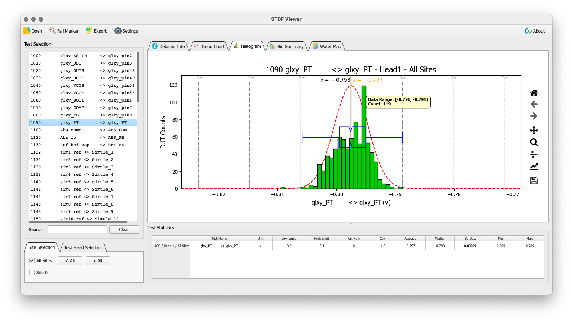Switch to the Detailed Info tab

point(168,46)
